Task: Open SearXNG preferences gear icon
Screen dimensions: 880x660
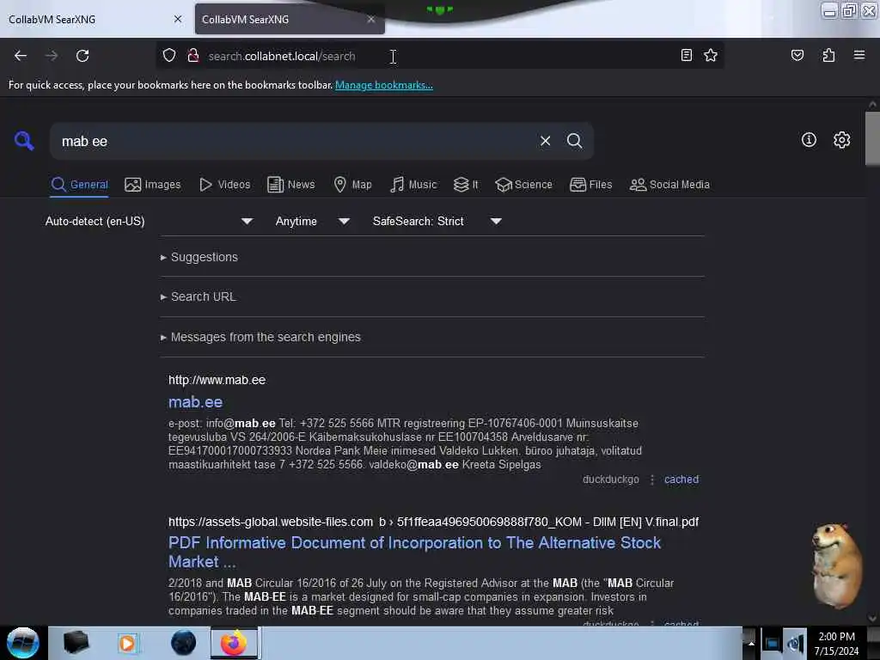Action: [841, 140]
